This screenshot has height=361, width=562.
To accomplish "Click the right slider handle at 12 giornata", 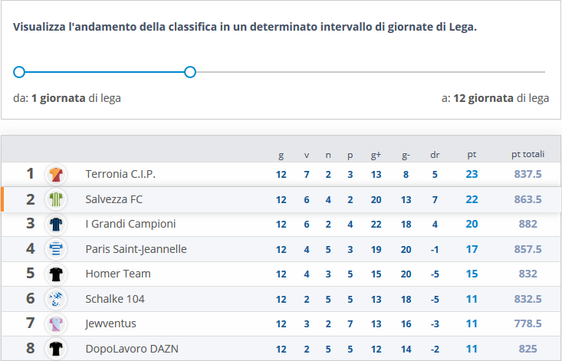I will point(190,72).
